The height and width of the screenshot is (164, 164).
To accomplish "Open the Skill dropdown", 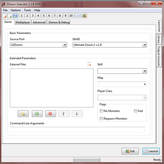I will [x=122, y=71].
